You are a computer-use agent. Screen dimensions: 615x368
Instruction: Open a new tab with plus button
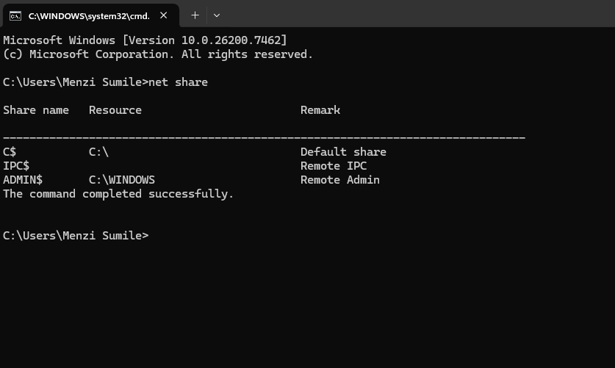click(195, 15)
